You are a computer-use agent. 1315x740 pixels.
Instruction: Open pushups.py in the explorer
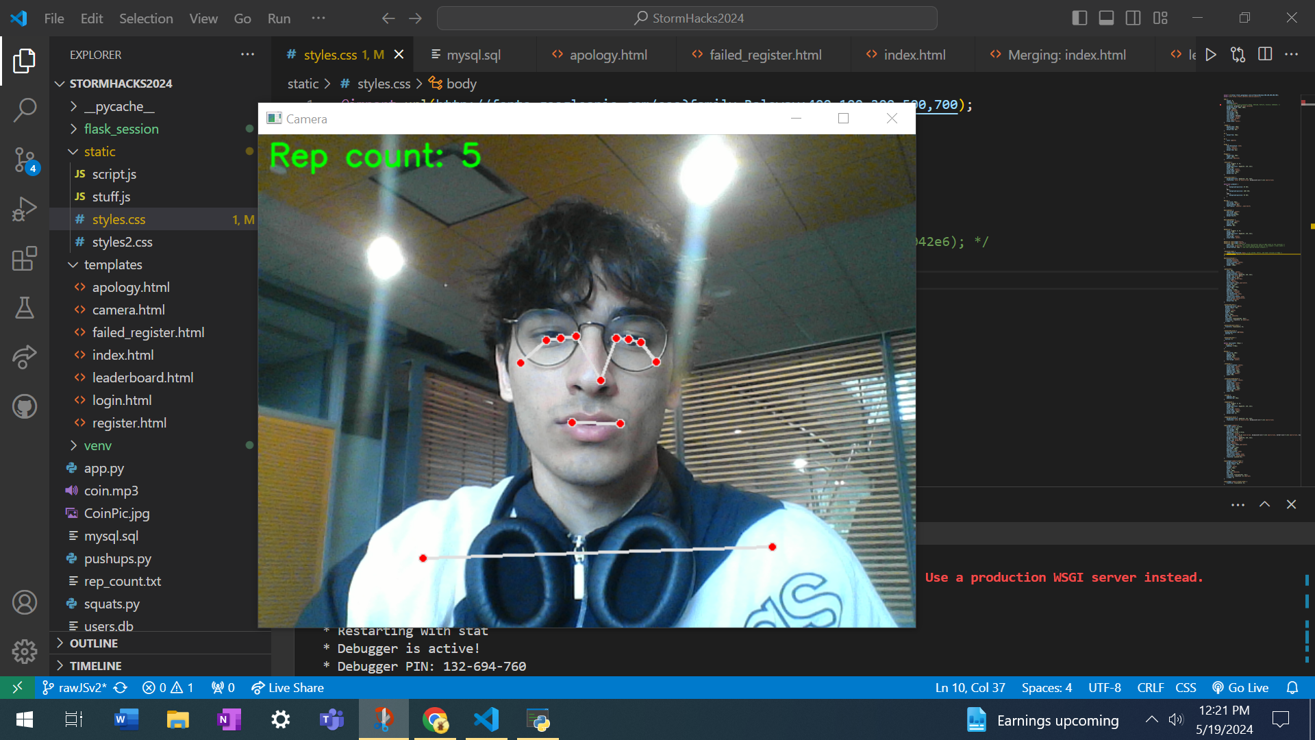coord(117,558)
